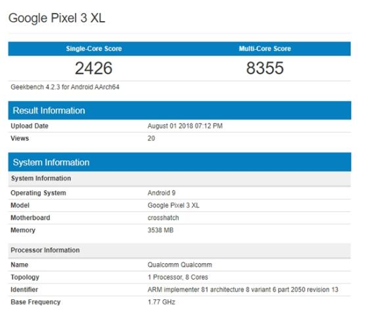366x319 pixels.
Task: Click the Result Information section header
Action: (x=49, y=110)
